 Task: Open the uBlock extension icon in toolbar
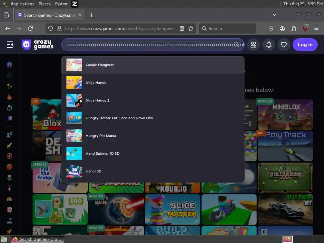(x=305, y=28)
